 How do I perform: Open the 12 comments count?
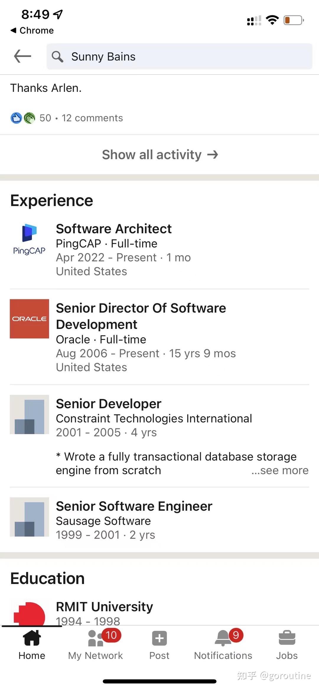[92, 118]
